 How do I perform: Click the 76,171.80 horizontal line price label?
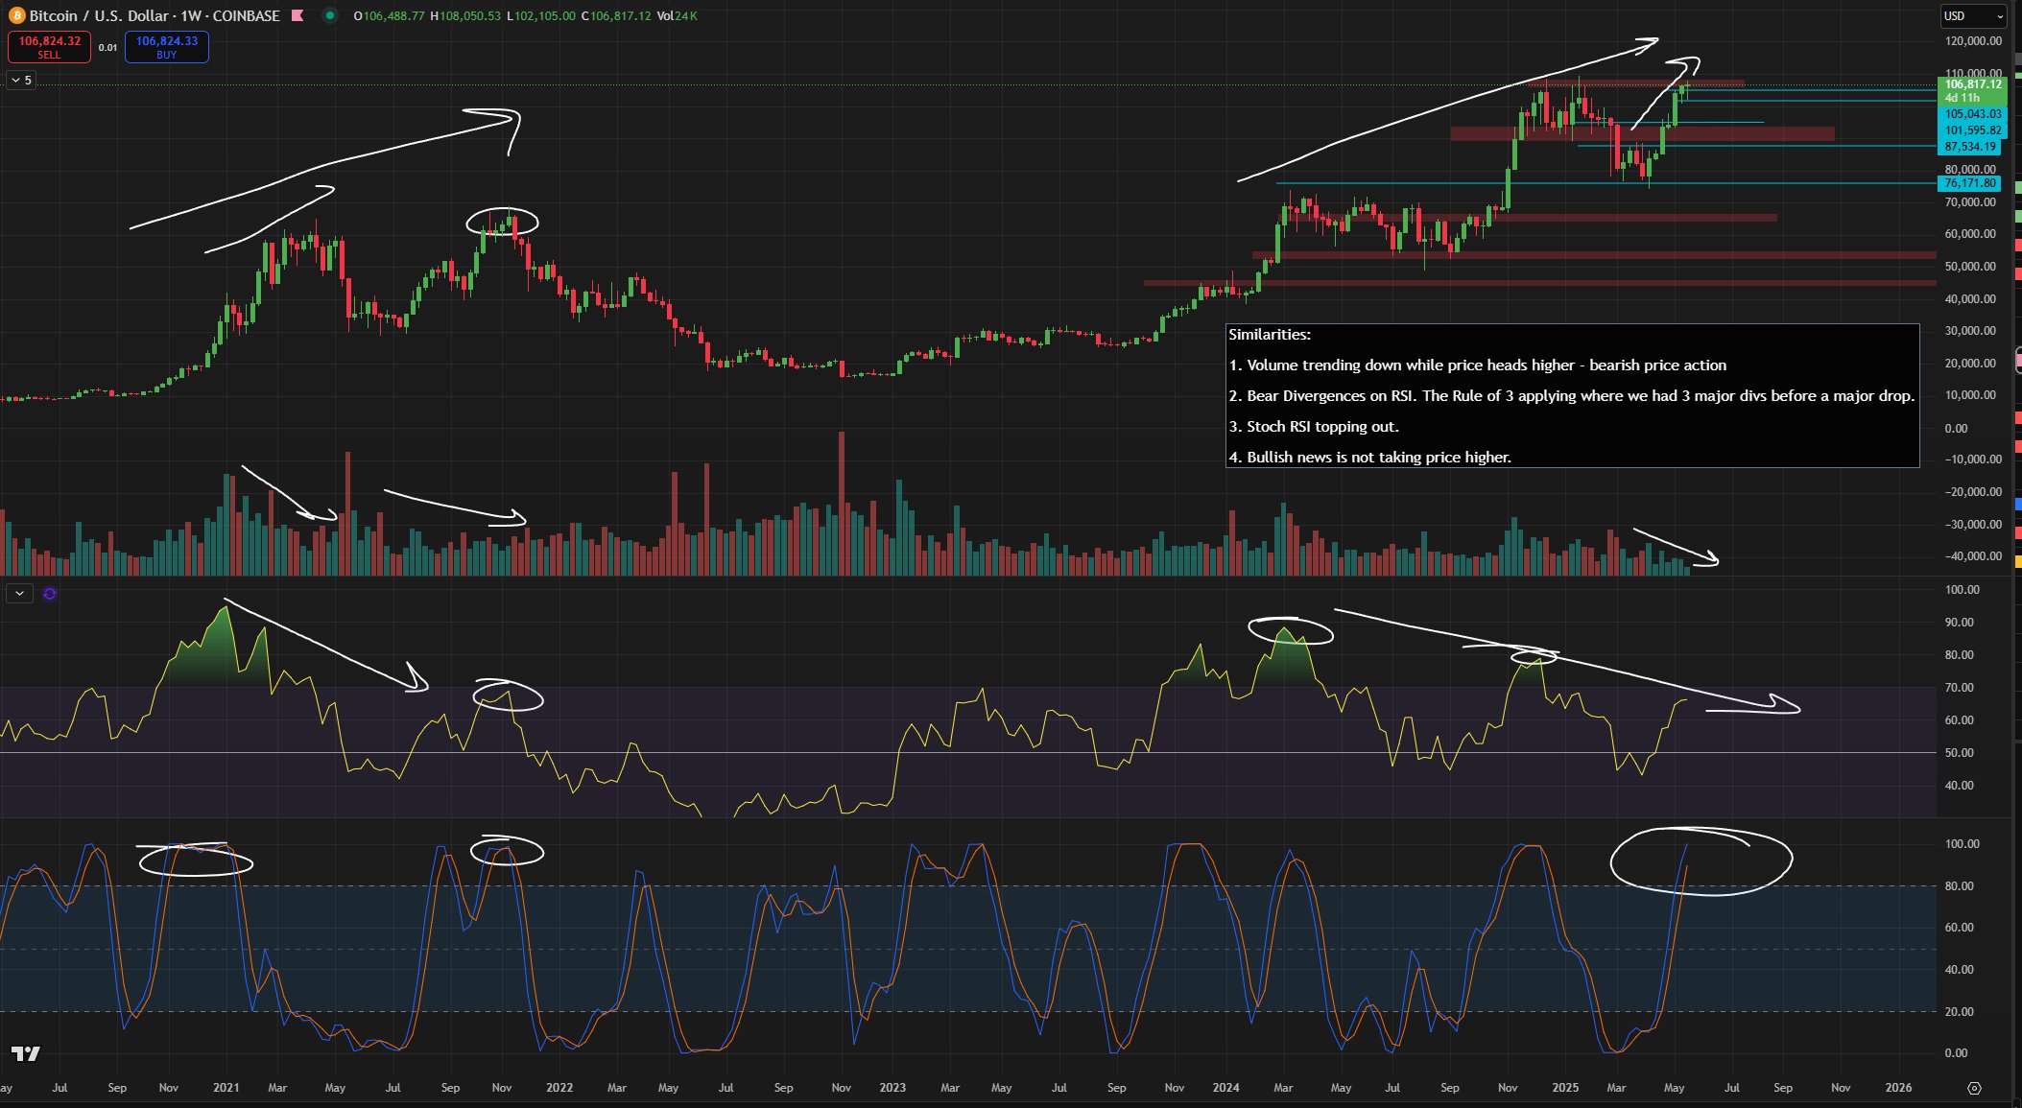tap(1969, 183)
